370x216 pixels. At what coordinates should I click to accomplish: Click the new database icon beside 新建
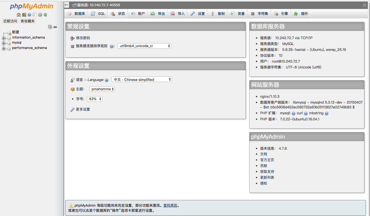[9, 32]
